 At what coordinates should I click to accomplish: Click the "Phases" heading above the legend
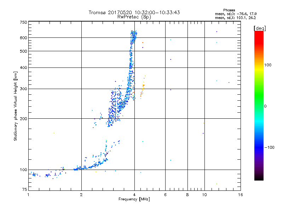point(229,10)
